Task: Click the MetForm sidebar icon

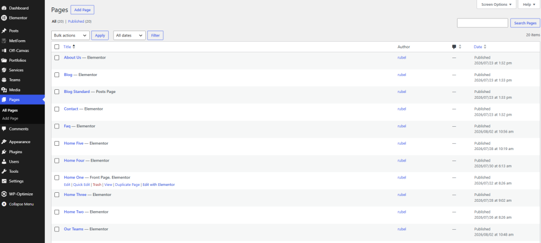Action: point(4,41)
